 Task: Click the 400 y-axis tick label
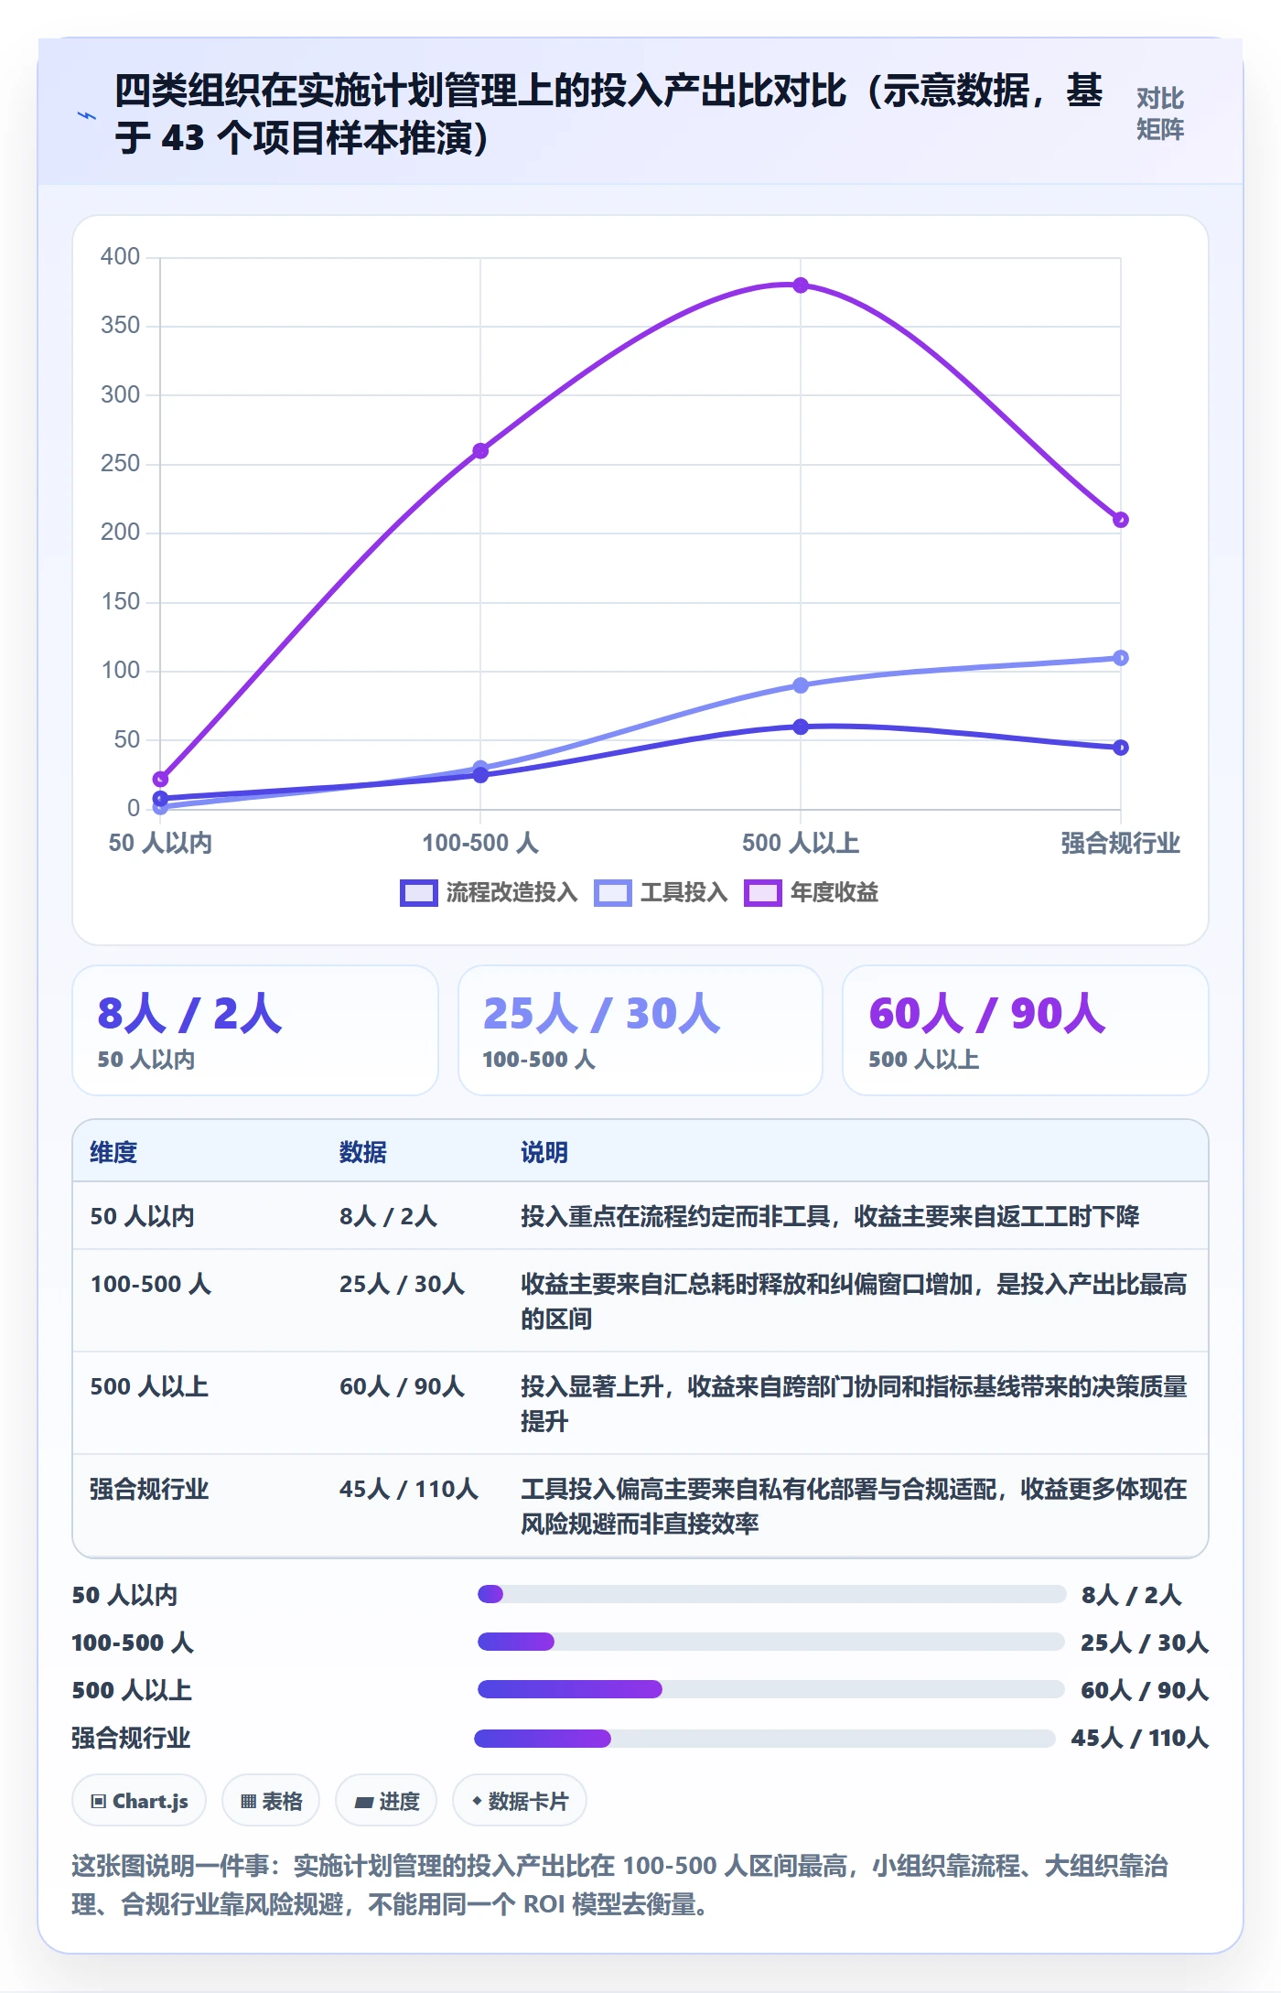pyautogui.click(x=121, y=256)
